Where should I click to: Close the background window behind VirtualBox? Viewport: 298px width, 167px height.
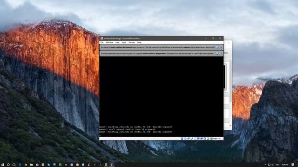[229, 43]
